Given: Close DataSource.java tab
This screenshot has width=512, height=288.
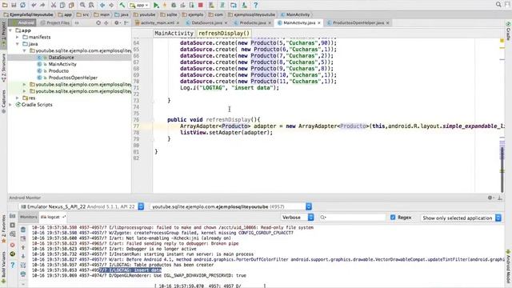Looking at the screenshot, I should [x=226, y=23].
